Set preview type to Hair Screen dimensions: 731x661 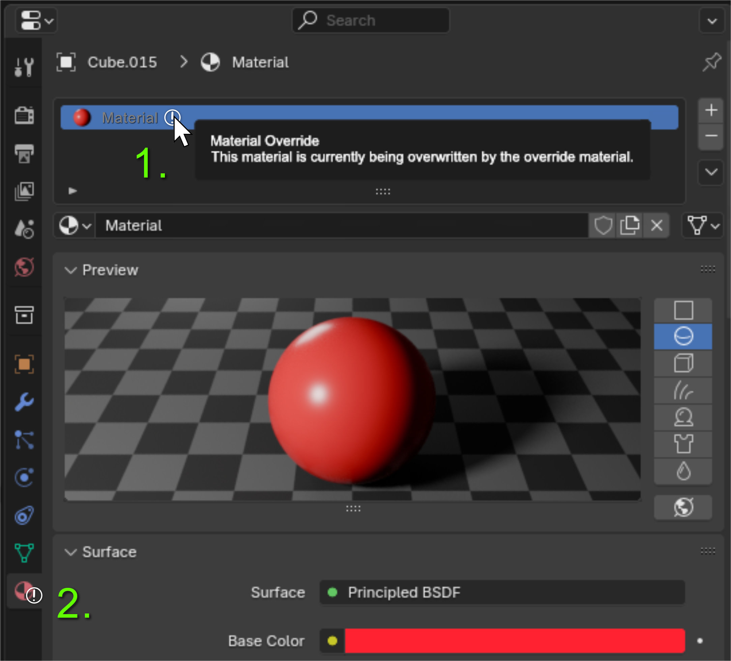pos(683,391)
